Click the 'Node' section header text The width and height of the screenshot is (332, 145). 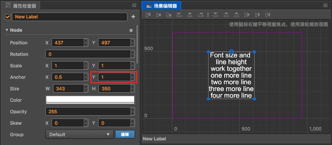(x=16, y=30)
